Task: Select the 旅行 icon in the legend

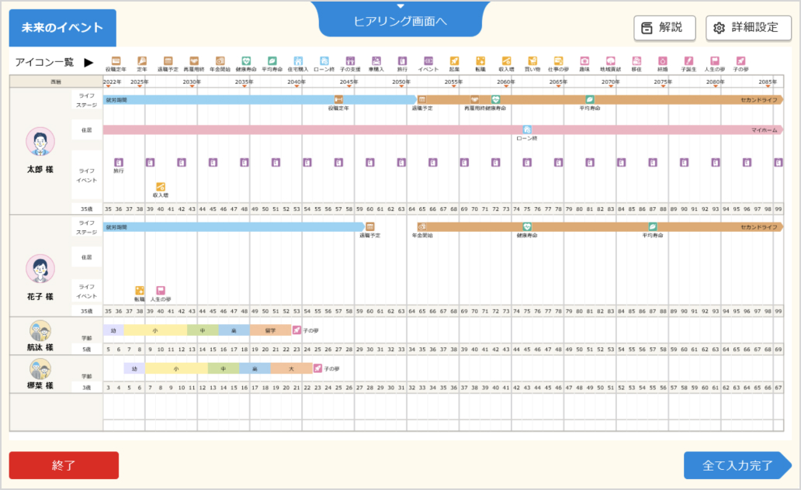Action: [403, 60]
